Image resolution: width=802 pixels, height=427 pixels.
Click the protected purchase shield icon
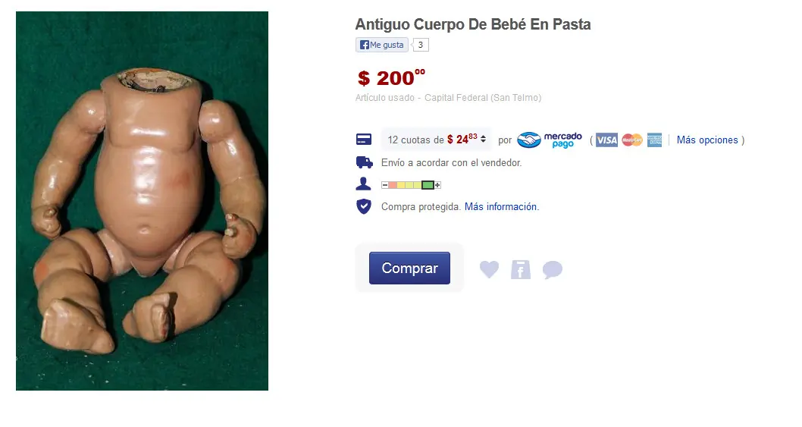coord(364,206)
